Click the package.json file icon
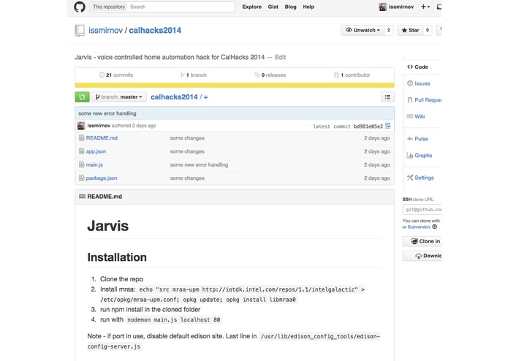Screen dimensions: 508x361 point(82,178)
